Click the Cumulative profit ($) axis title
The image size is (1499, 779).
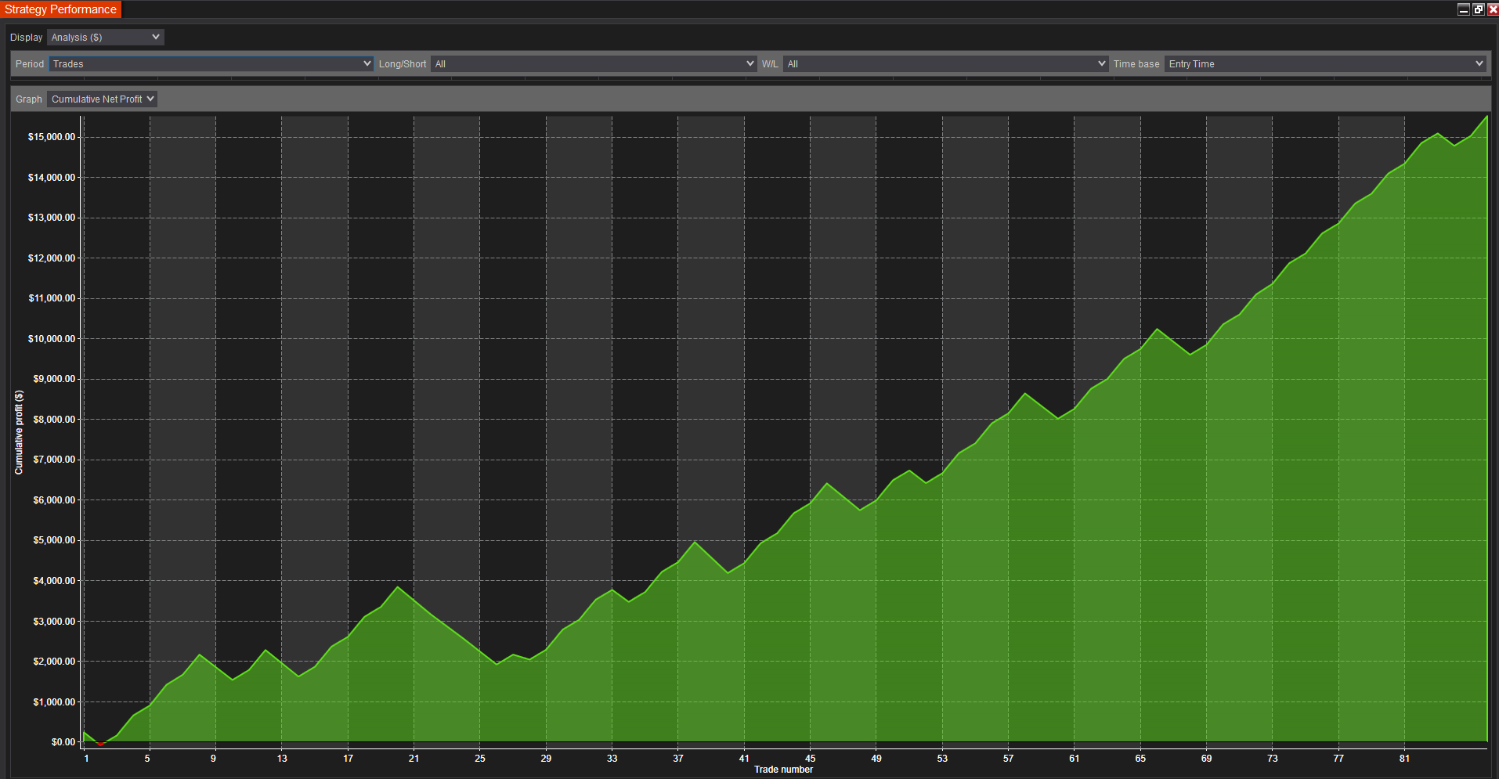click(x=19, y=433)
